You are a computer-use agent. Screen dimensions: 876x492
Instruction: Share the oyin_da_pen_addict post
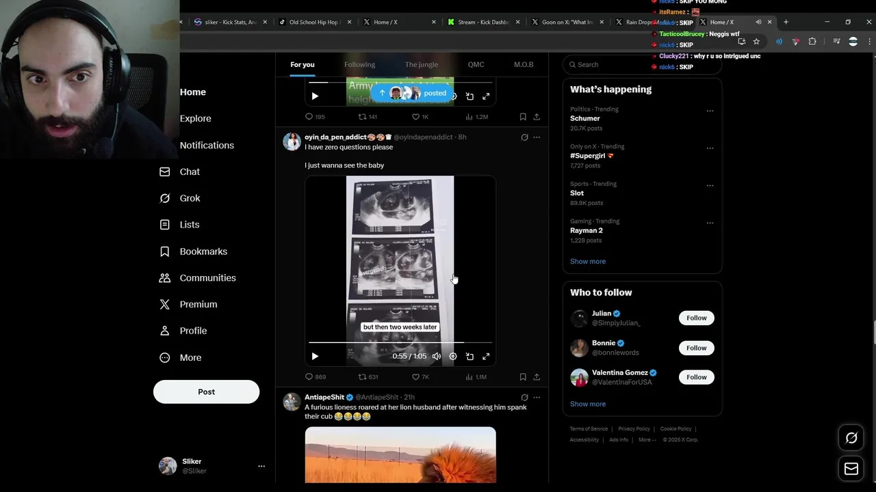coord(537,377)
